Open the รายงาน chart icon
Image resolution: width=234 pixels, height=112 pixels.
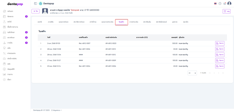[x=4, y=74]
